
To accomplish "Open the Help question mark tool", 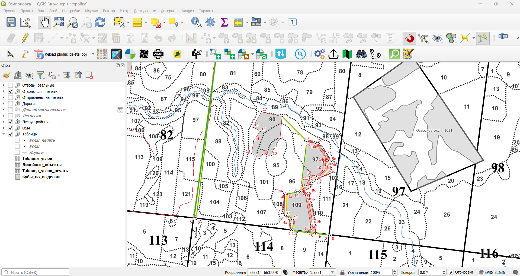I will pyautogui.click(x=292, y=22).
